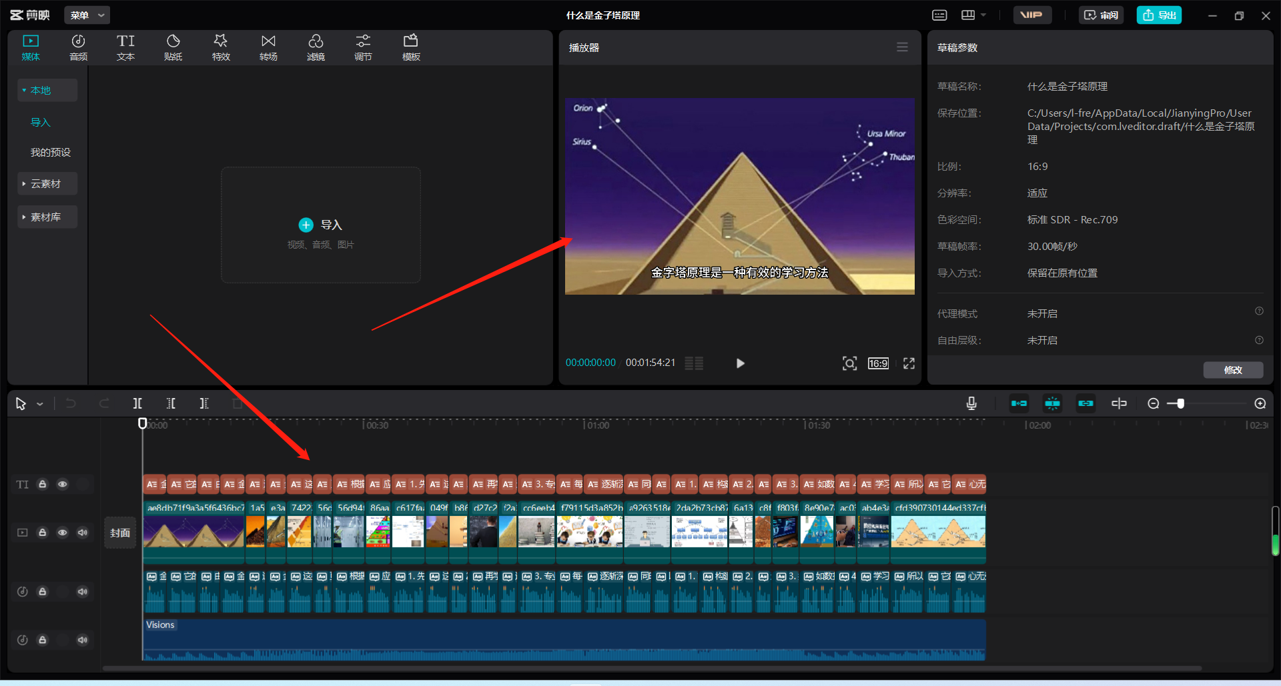
Task: Click the 01:00 mark on the timeline ruler
Action: pyautogui.click(x=597, y=425)
